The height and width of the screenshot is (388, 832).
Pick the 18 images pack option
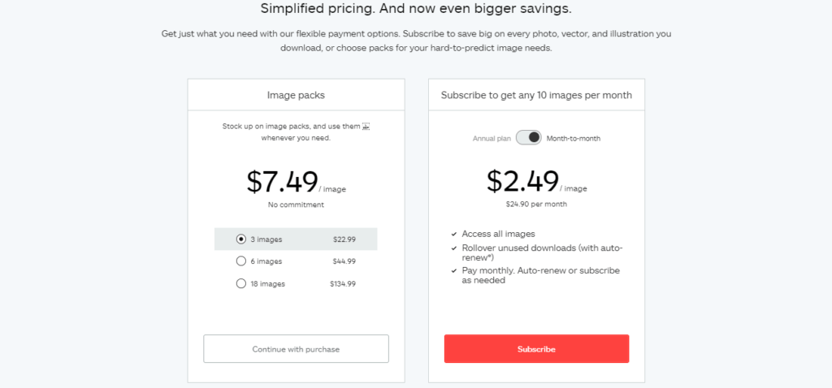(240, 283)
